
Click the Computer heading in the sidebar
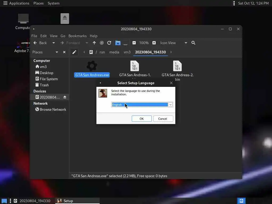[x=42, y=61]
